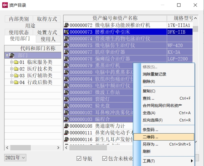Click right arrow of department tree scrollbar
This screenshot has width=204, height=166.
tap(58, 148)
